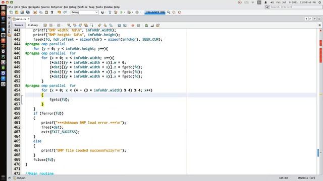The image size is (323, 181).
Task: Click the Debug Project toolbar icon
Action: (x=129, y=12)
